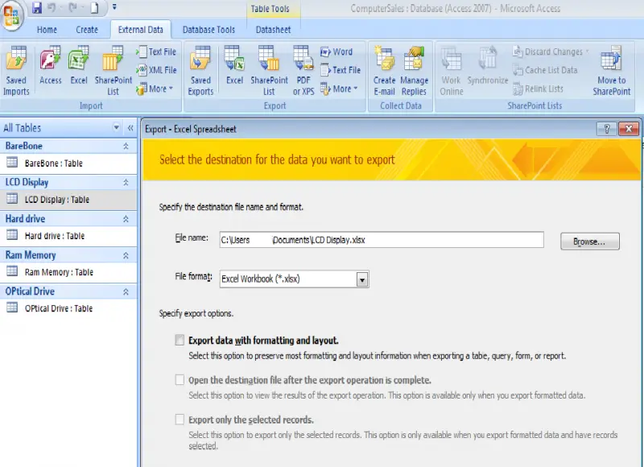Open the help button in Export dialog

pyautogui.click(x=607, y=129)
